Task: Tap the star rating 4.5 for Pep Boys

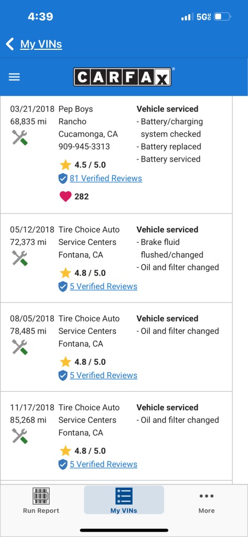Action: tap(82, 165)
